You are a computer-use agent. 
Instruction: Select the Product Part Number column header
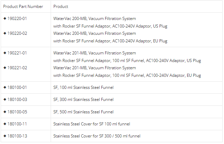(23, 7)
